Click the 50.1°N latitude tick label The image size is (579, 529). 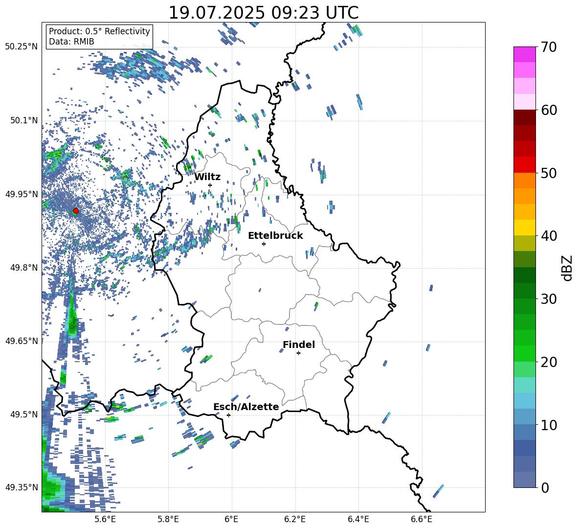[x=23, y=120]
